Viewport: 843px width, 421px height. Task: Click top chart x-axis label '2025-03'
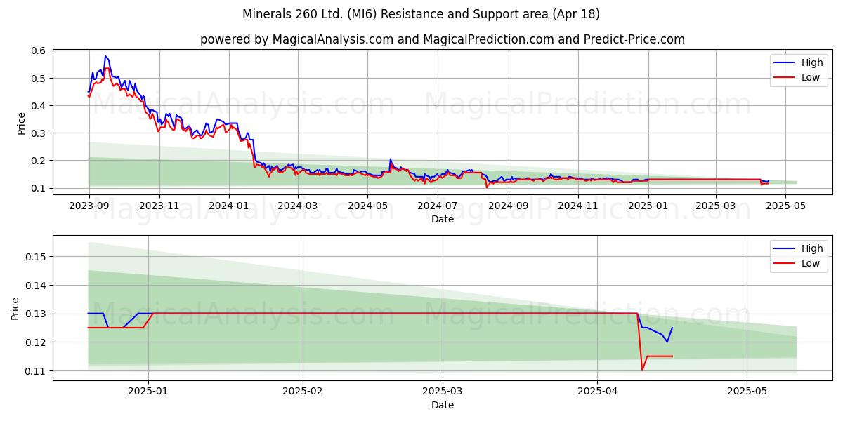[717, 206]
